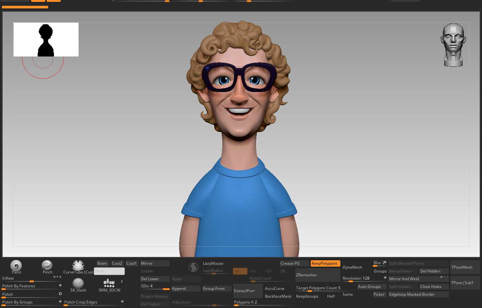Click the Close Holes button

[x=431, y=287]
